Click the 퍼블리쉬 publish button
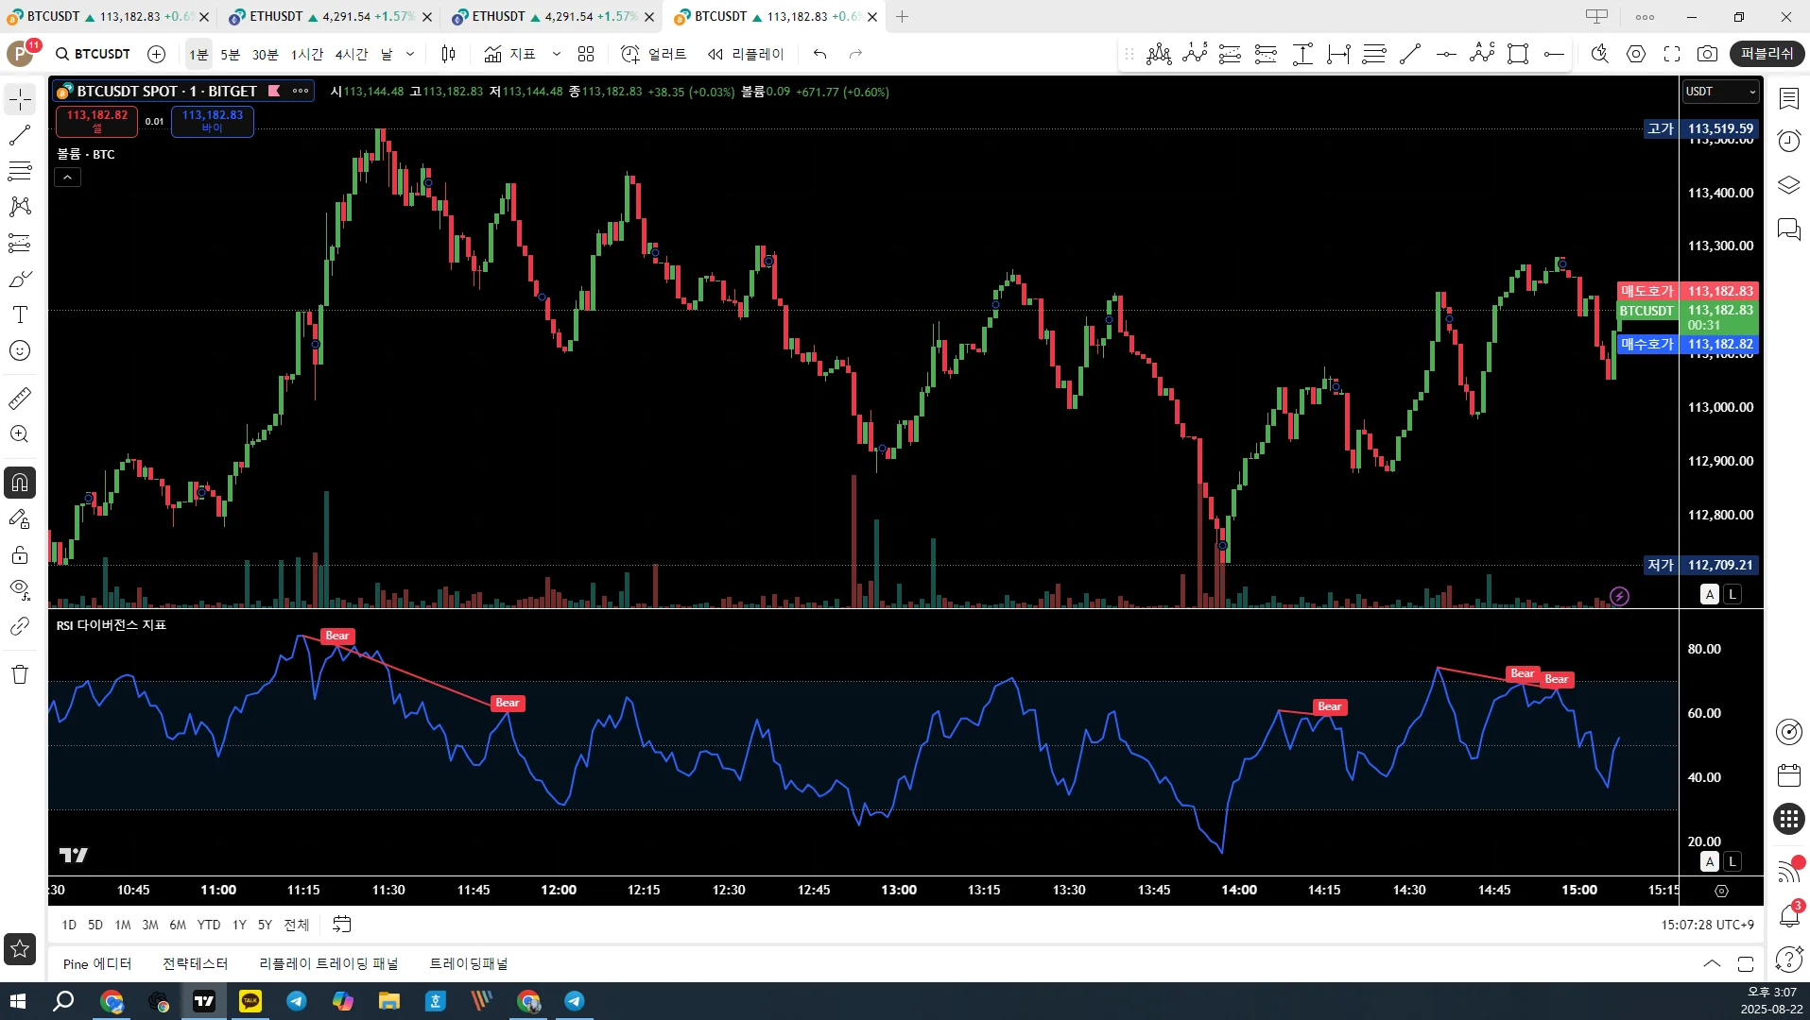 tap(1767, 54)
